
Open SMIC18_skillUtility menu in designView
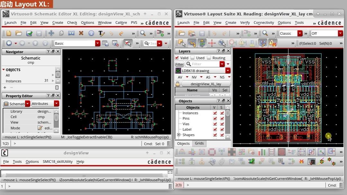tap(58, 162)
